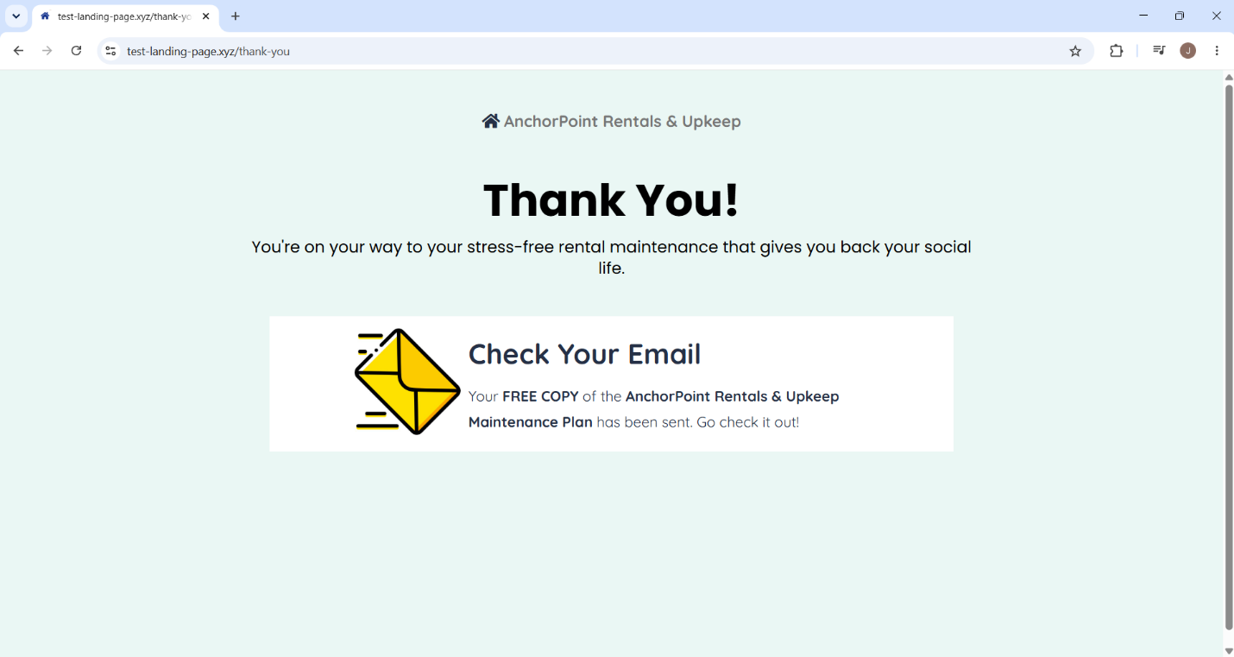Click the house logo icon

(x=490, y=121)
